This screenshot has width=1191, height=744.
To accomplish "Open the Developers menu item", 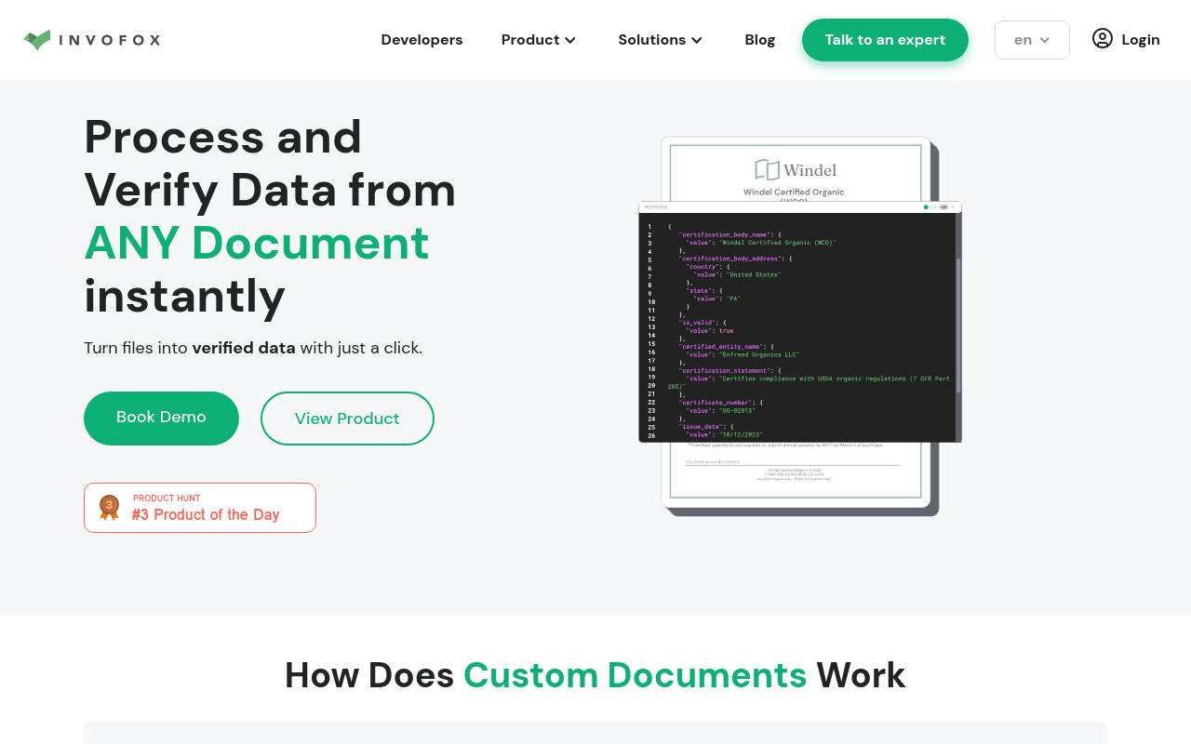I will (422, 40).
